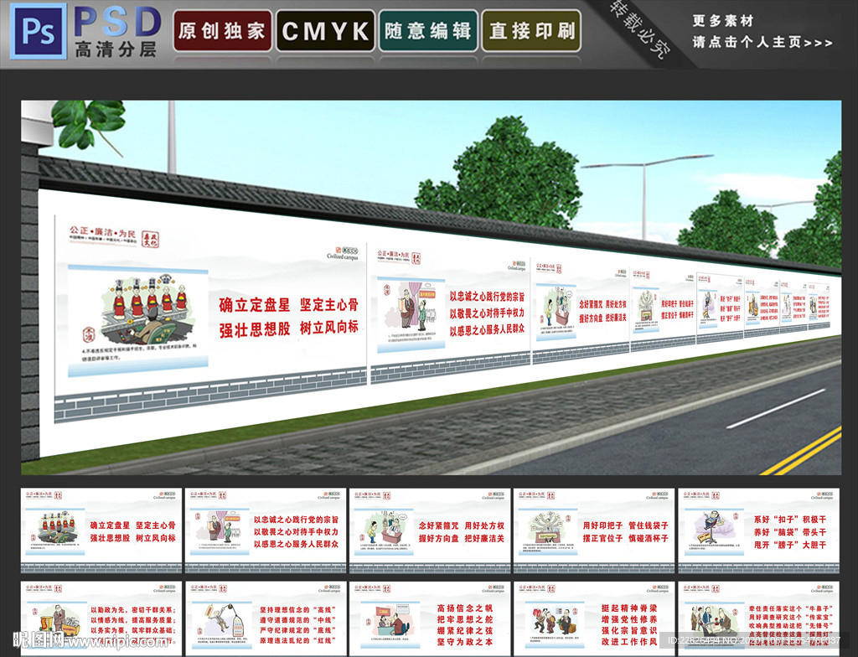Click the judges cartoon on the first wall panel
The image size is (858, 657).
click(147, 310)
